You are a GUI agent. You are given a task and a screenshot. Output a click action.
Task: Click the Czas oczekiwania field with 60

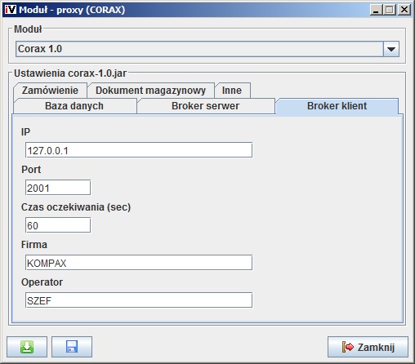(58, 225)
